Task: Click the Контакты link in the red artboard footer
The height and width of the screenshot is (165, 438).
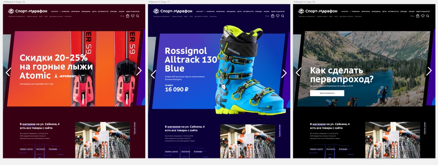Action: pos(41,149)
